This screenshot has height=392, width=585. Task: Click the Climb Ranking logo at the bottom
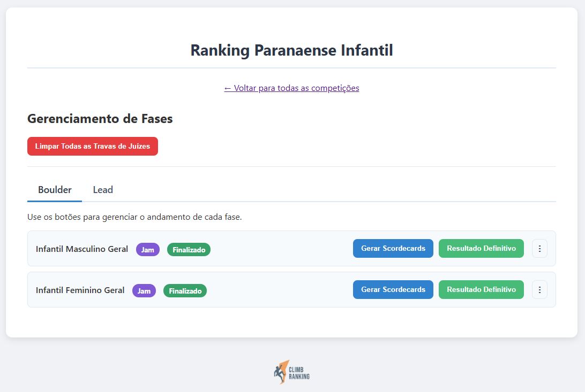click(291, 371)
